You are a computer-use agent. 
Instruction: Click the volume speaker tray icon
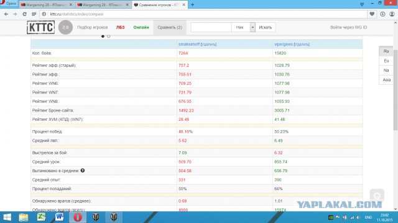tap(359, 217)
